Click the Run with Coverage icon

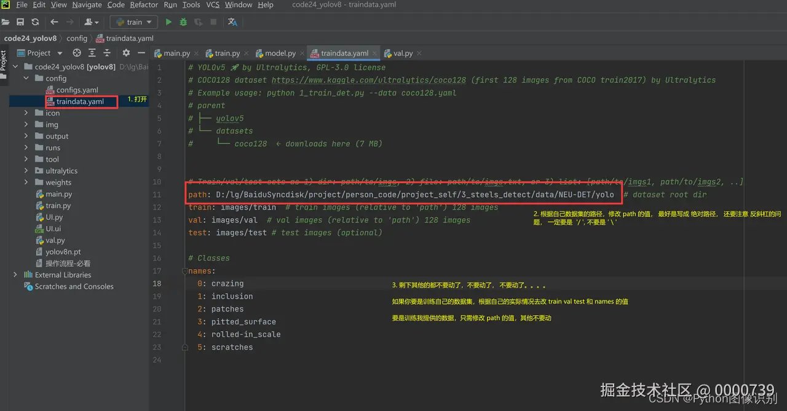[198, 22]
